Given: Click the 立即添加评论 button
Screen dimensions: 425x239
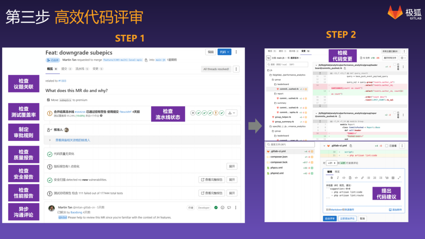Looking at the screenshot, I should point(347,219).
